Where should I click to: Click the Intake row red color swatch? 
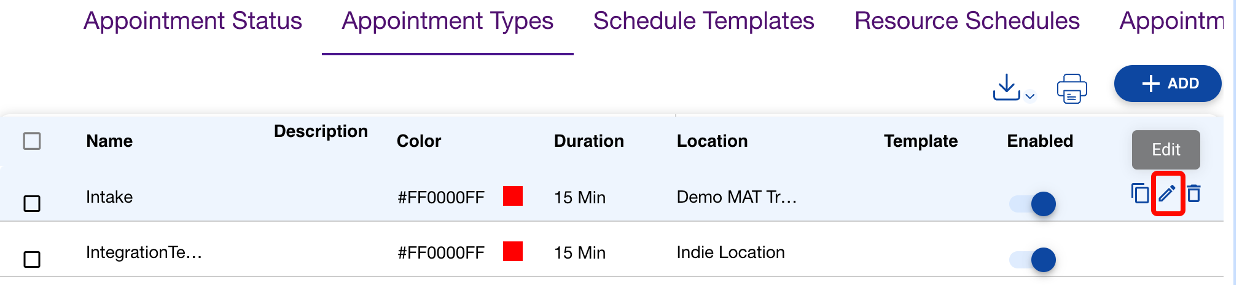click(513, 196)
